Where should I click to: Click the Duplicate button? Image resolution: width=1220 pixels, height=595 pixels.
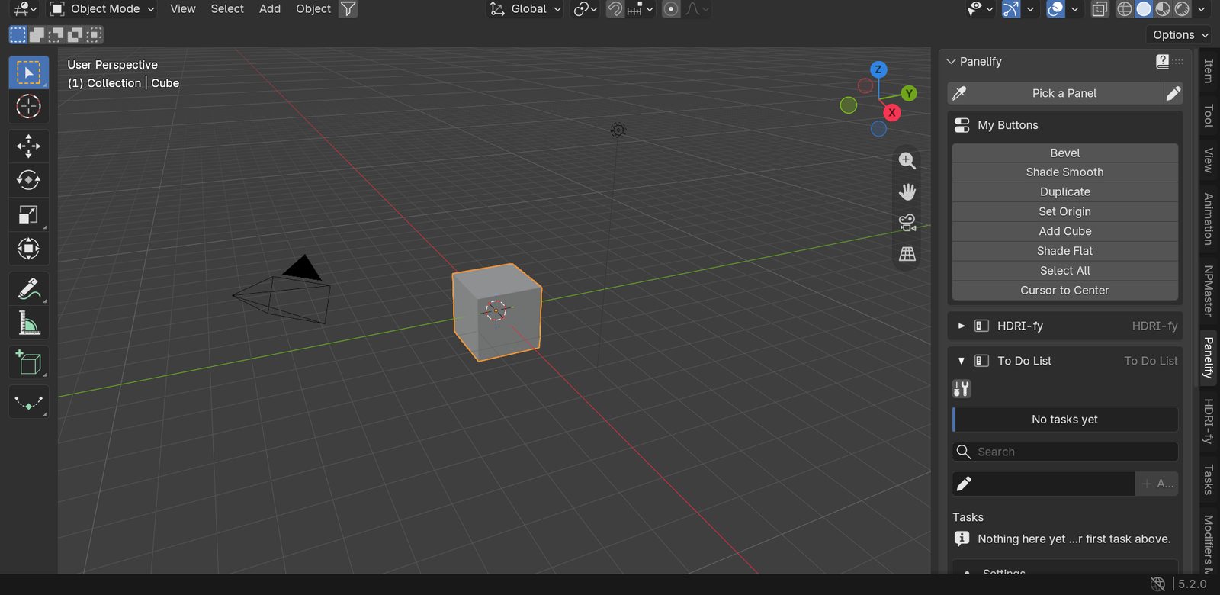coord(1065,192)
